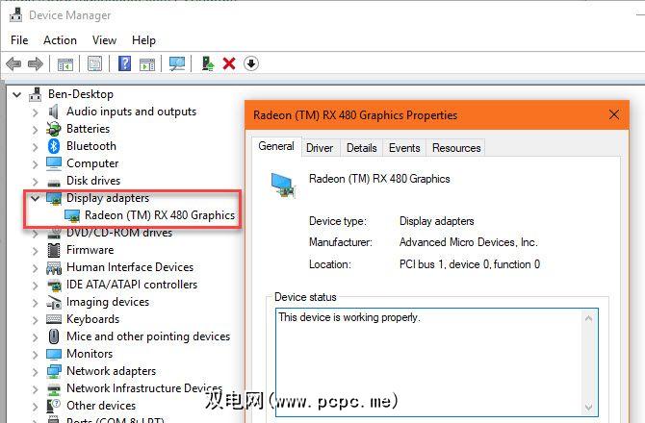The height and width of the screenshot is (423, 645).
Task: Click the Scan for hardware changes icon
Action: (x=177, y=63)
